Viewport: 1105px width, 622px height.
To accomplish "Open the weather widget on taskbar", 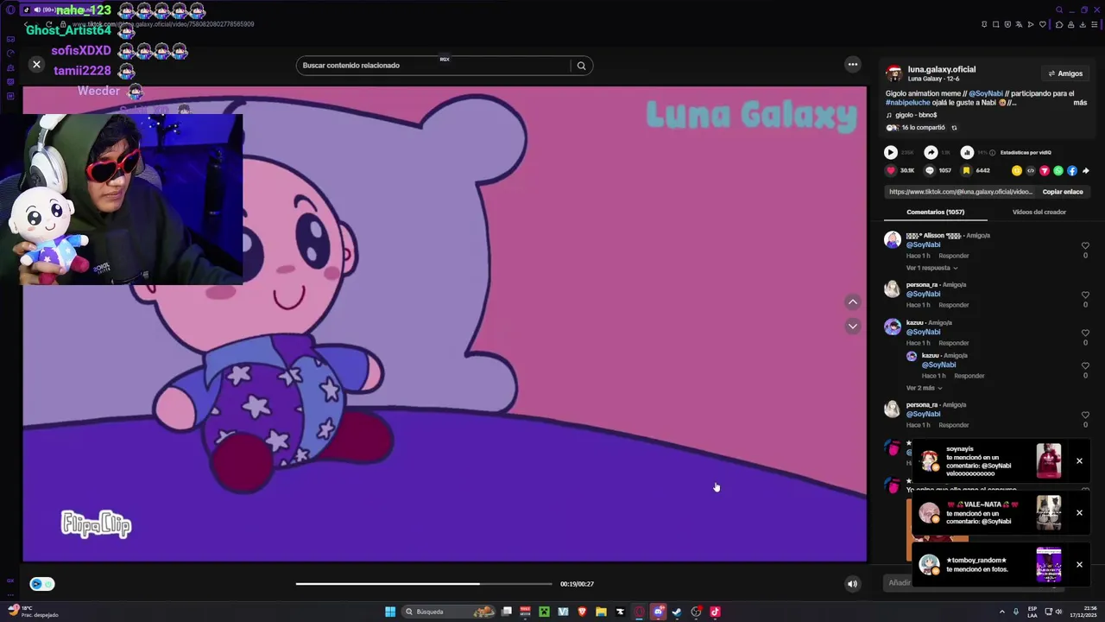I will [33, 612].
